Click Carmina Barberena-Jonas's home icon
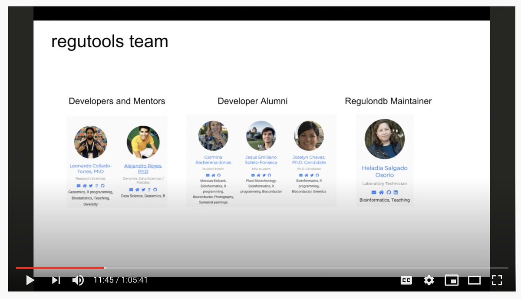The width and height of the screenshot is (521, 299). pos(213,175)
